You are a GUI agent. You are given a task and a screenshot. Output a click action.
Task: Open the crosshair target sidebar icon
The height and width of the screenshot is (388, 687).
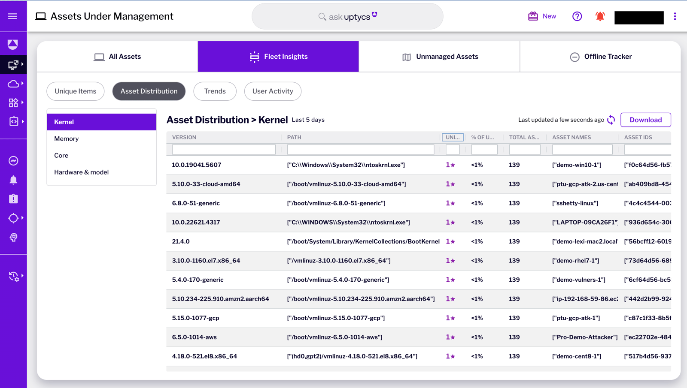tap(13, 218)
